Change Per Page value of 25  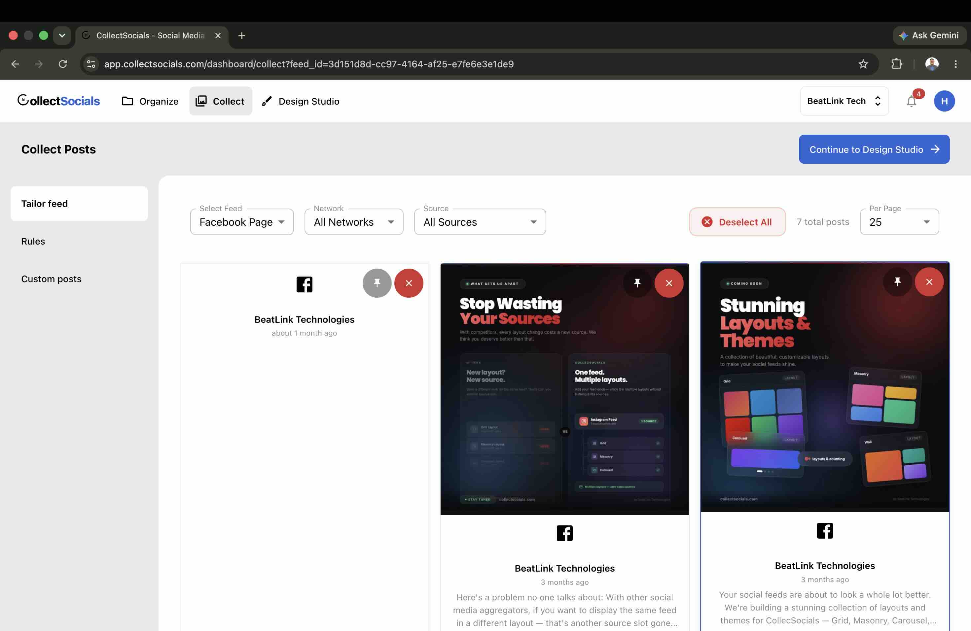coord(899,222)
